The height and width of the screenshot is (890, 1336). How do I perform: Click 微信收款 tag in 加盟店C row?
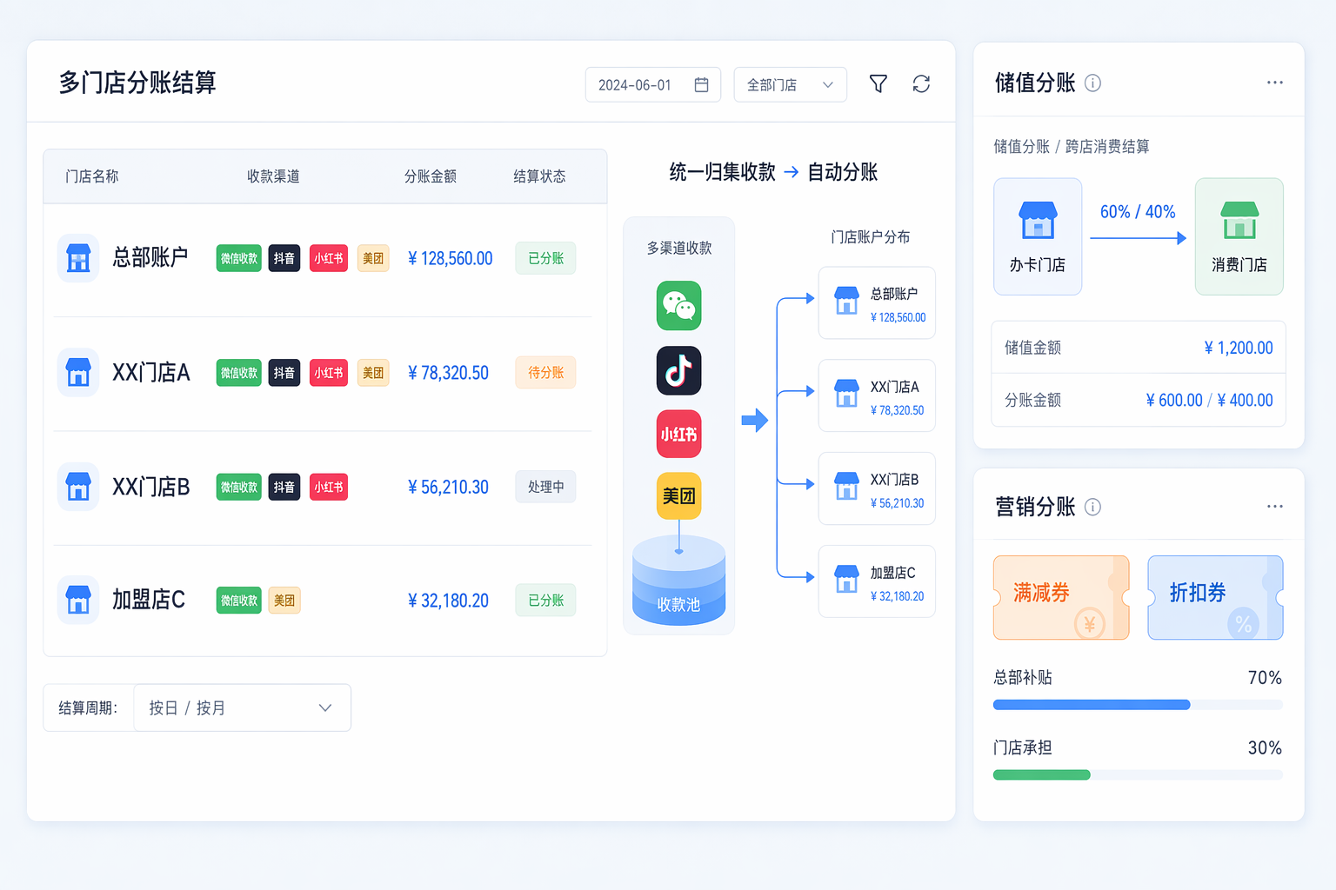click(x=239, y=601)
